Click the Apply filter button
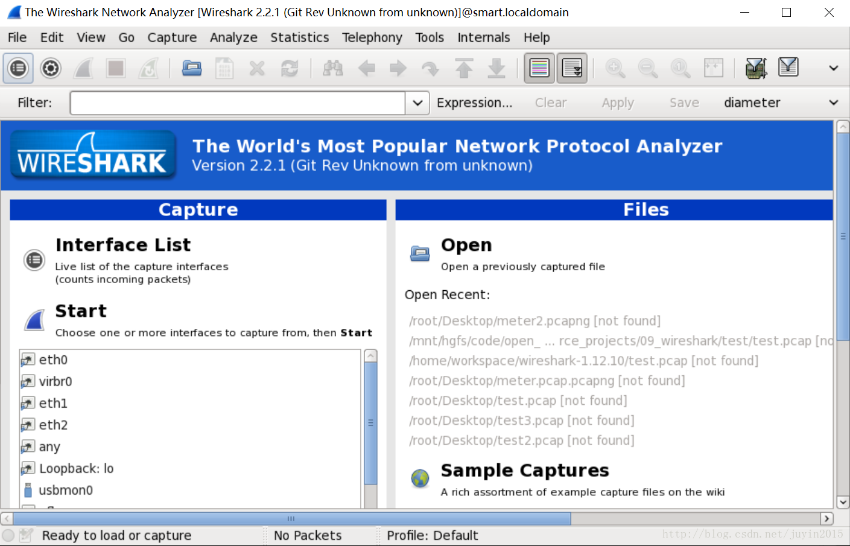Viewport: 850px width, 546px height. [x=618, y=103]
